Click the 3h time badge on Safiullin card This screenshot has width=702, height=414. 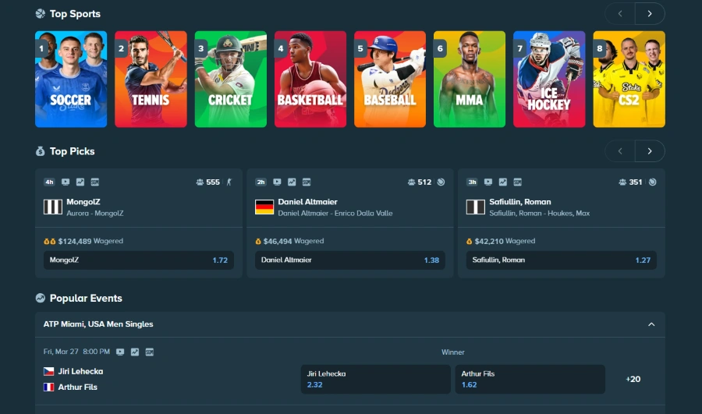pos(473,182)
